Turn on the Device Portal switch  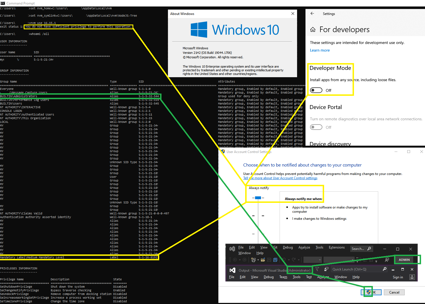pos(316,127)
